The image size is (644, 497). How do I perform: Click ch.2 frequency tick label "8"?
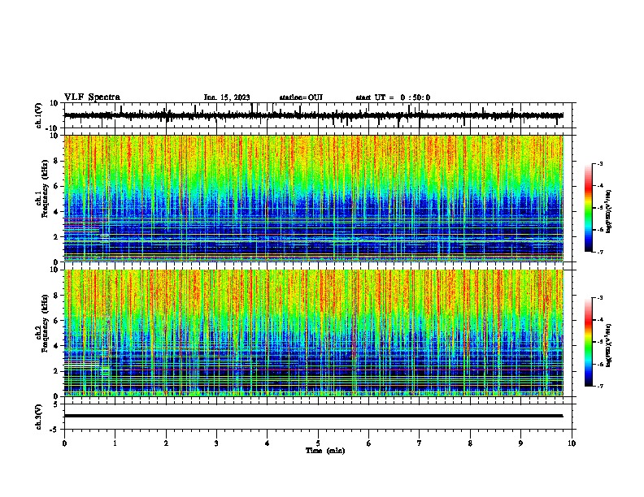tap(56, 296)
